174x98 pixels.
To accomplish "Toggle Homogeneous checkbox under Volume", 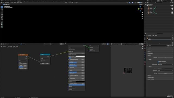I will (x=158, y=72).
